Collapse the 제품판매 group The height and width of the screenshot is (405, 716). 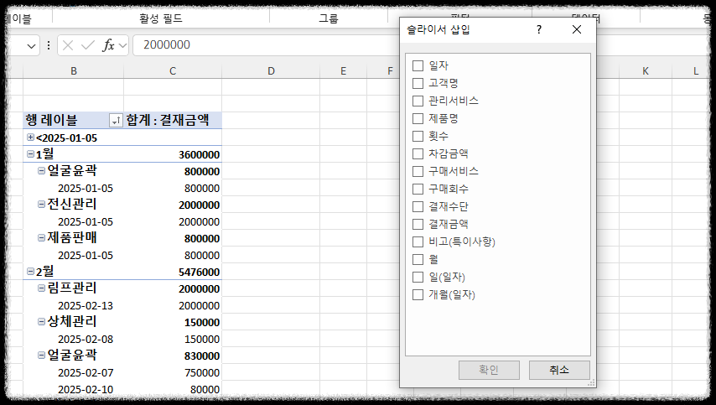(x=42, y=238)
